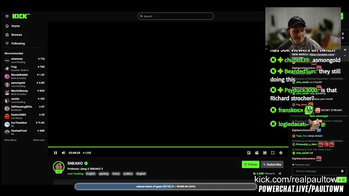Select the first English tag

(91, 174)
